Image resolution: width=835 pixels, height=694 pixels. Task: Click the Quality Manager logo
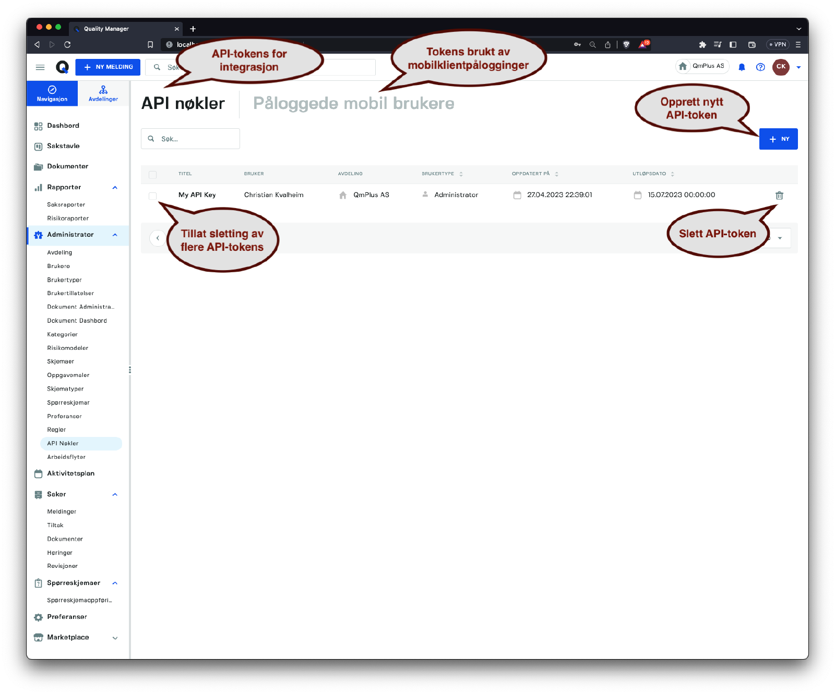[x=62, y=67]
